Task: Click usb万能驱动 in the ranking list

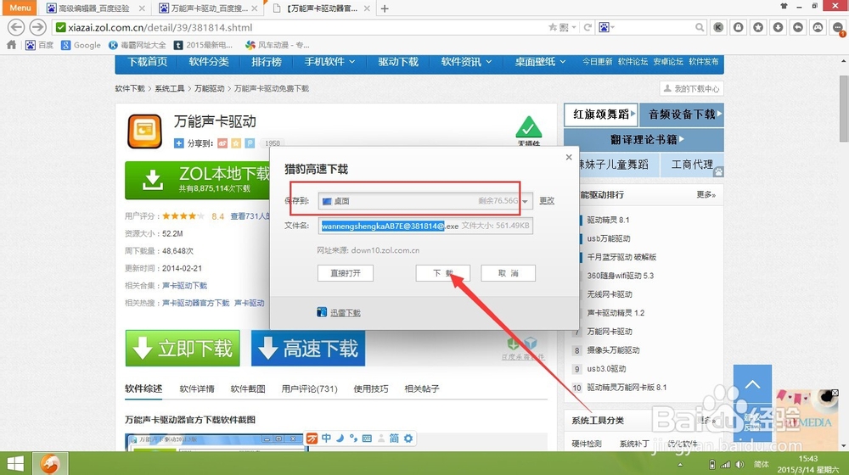Action: point(609,238)
